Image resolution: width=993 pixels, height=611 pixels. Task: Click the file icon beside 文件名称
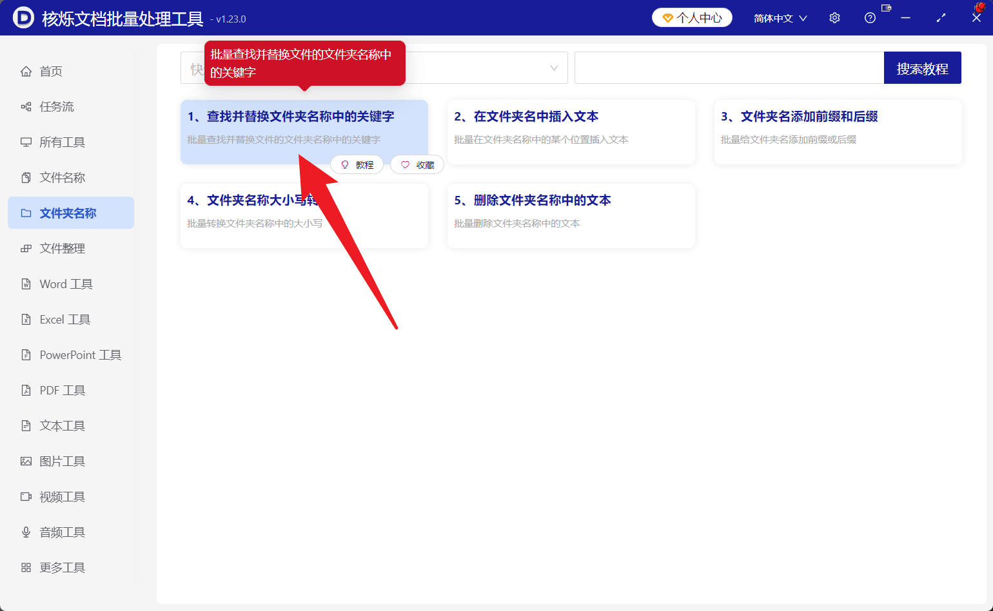click(26, 177)
